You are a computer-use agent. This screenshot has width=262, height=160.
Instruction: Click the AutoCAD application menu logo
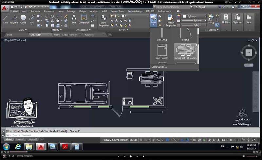point(5,8)
